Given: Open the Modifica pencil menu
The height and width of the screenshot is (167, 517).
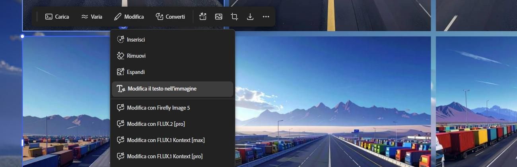Looking at the screenshot, I should (129, 17).
